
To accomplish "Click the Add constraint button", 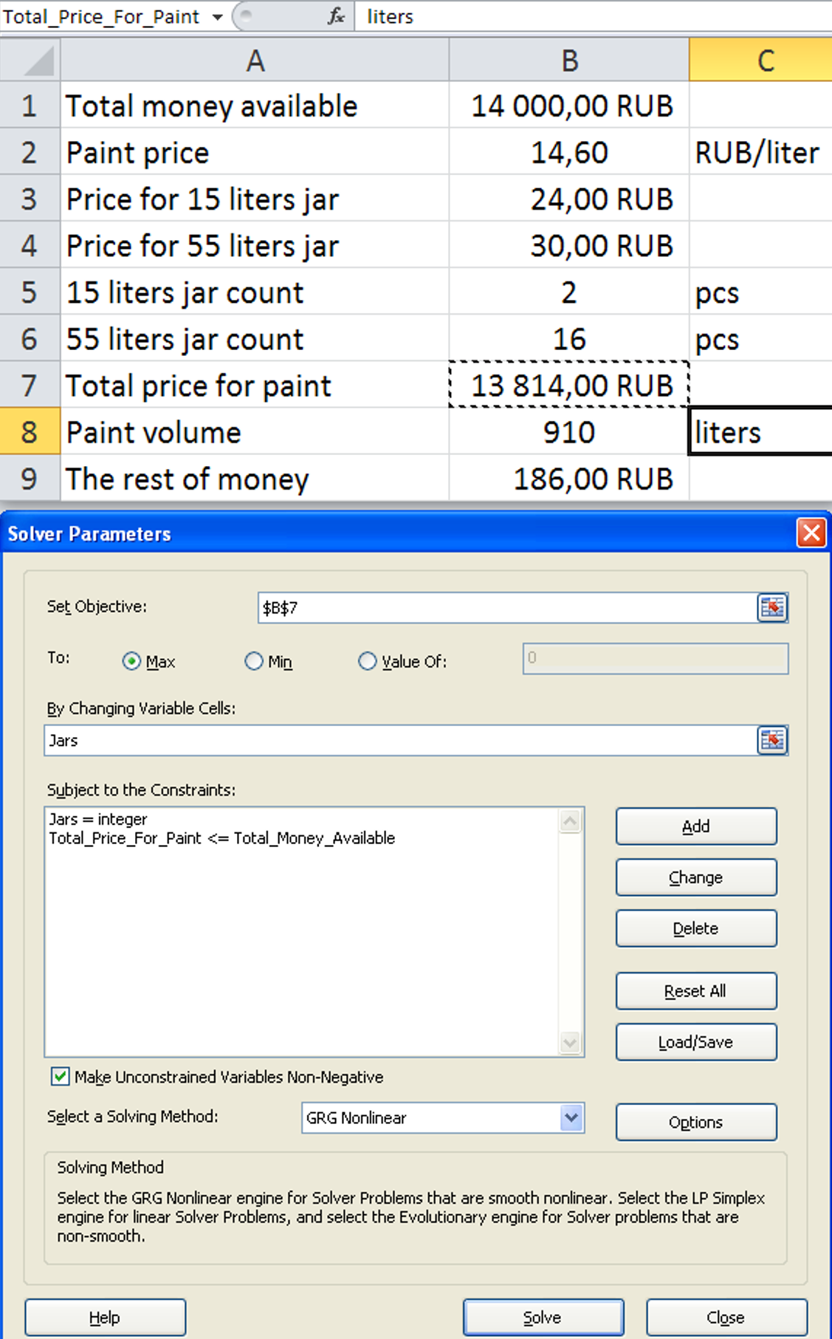I will click(696, 826).
